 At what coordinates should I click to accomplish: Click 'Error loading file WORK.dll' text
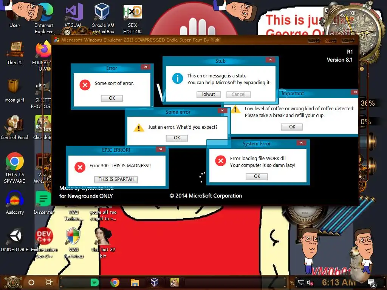pyautogui.click(x=258, y=158)
